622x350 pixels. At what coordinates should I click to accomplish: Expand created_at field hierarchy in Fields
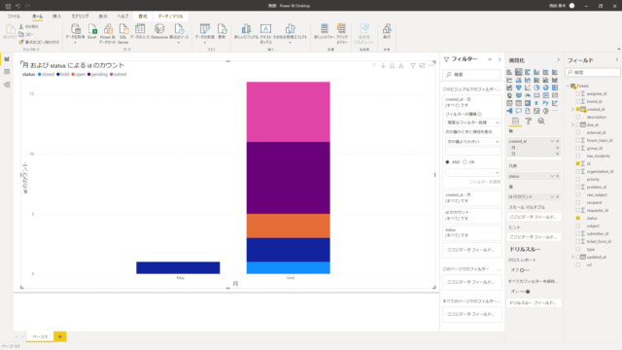[572, 109]
